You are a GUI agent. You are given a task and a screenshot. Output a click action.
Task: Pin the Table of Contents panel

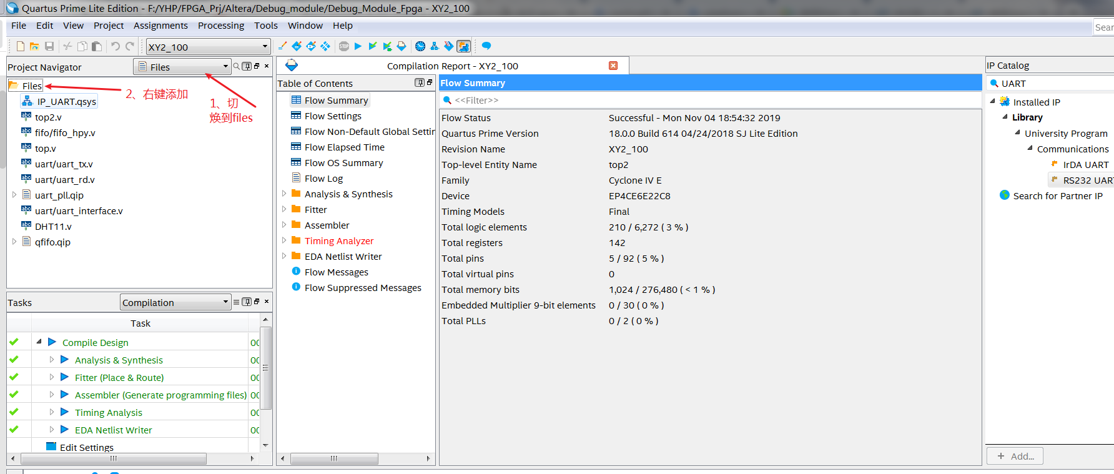[420, 82]
